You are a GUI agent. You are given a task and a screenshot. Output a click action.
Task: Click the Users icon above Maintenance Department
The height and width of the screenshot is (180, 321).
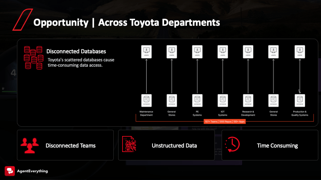tap(146, 52)
